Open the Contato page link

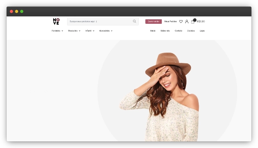click(178, 31)
